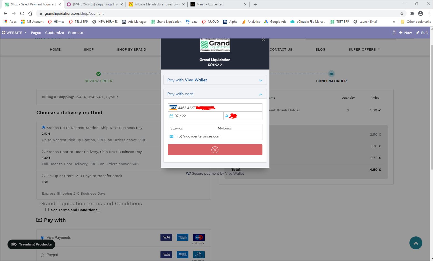This screenshot has height=261, width=433.
Task: Open CONTACT US nav item
Action: coord(281,49)
